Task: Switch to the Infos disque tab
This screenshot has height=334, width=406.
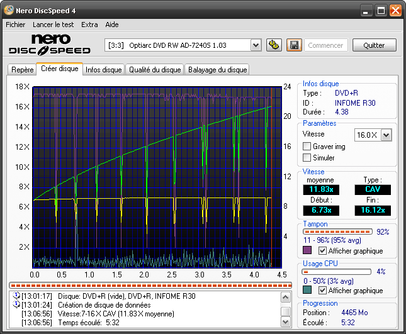Action: [x=104, y=70]
